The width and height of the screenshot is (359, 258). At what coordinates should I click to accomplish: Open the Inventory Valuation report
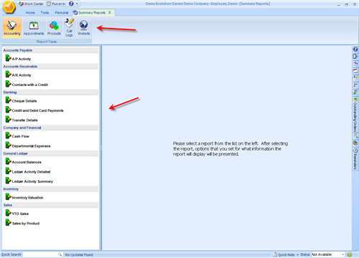pos(24,197)
